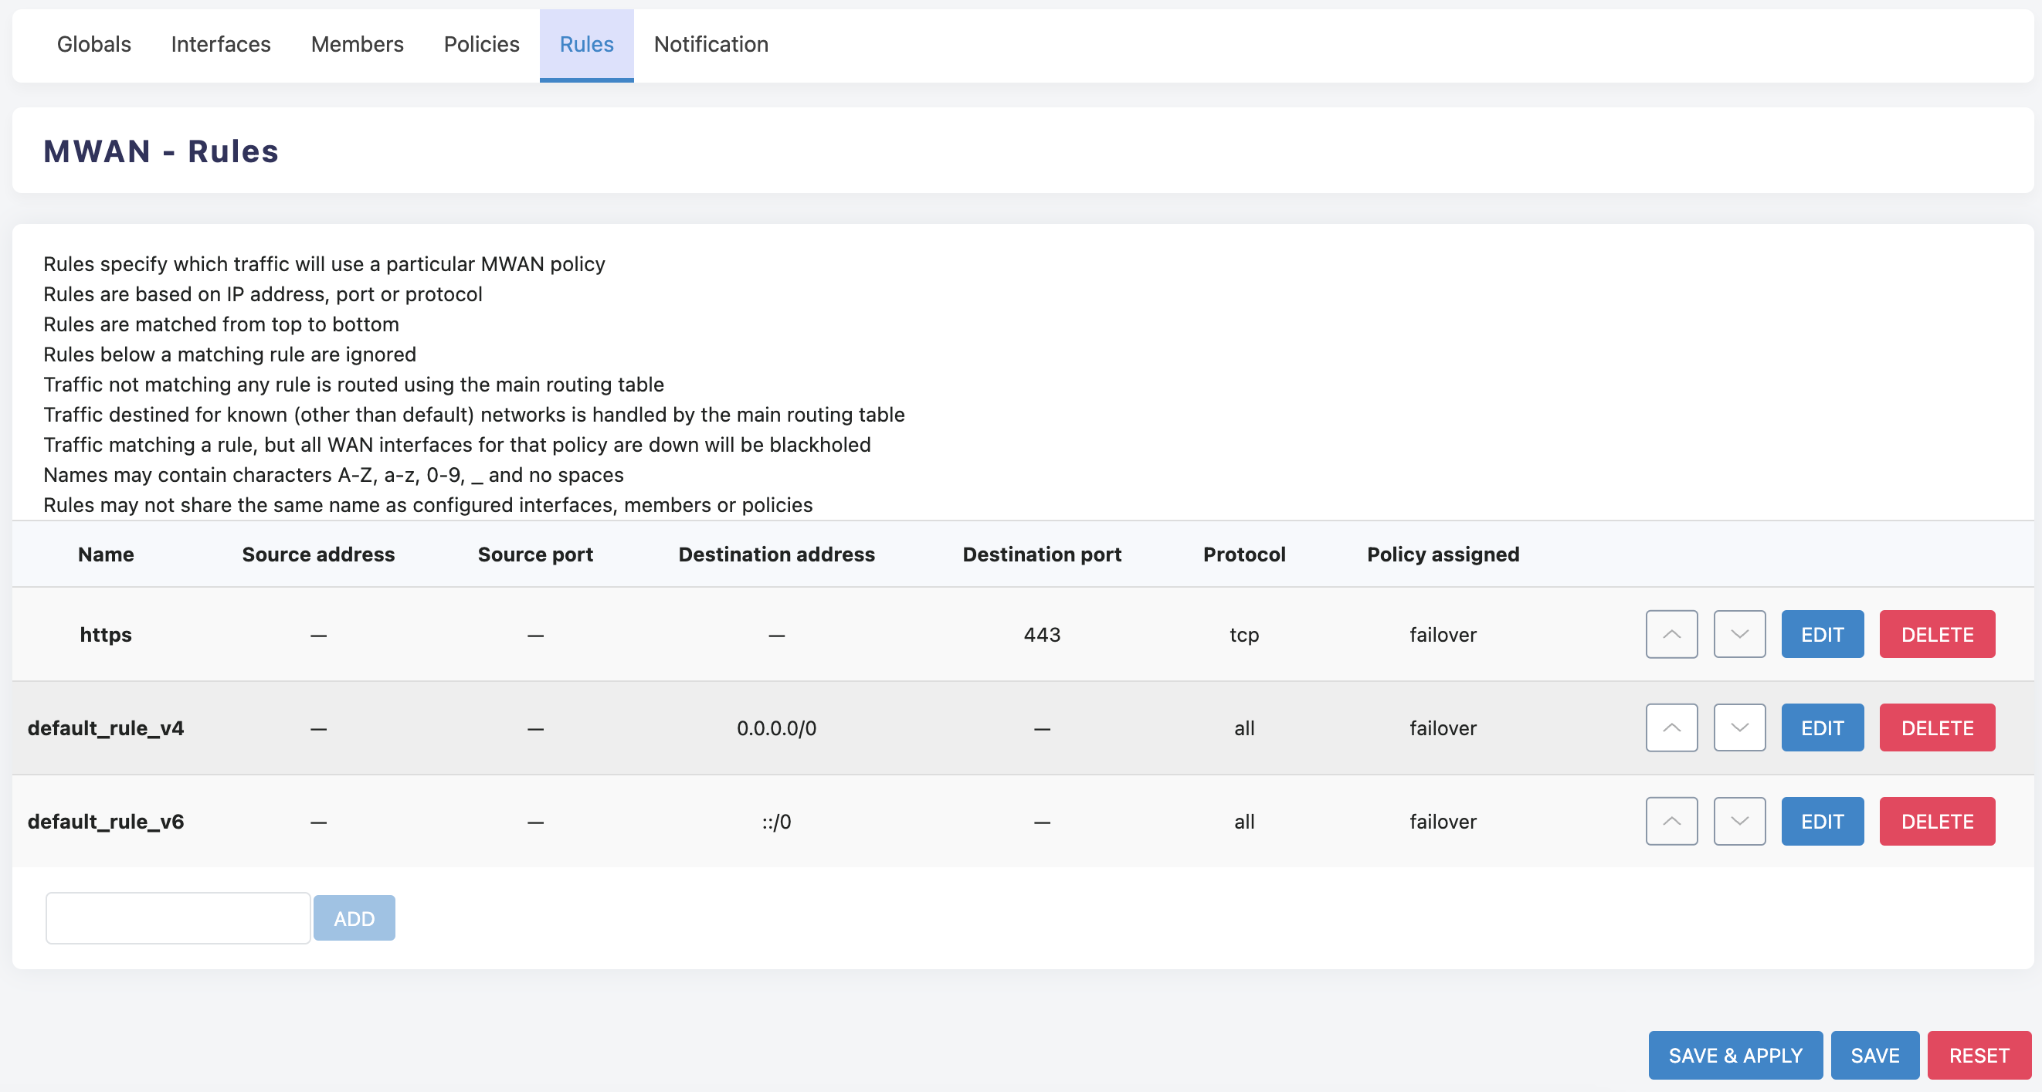Click the new rule name input field
2042x1092 pixels.
pyautogui.click(x=178, y=917)
